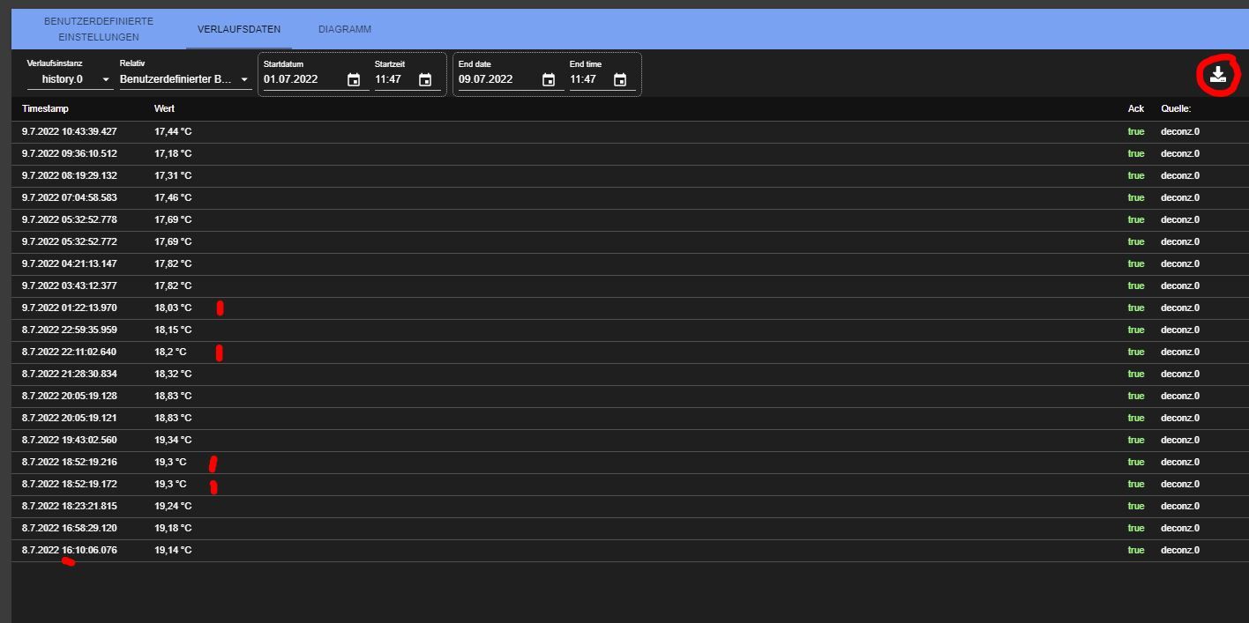Download the history data as a file
Viewport: 1249px width, 623px height.
pyautogui.click(x=1218, y=75)
